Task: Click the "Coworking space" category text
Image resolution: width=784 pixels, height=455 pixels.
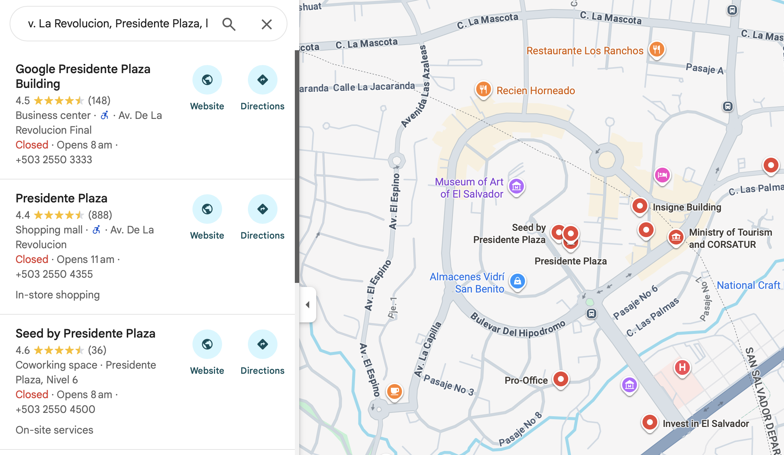Action: click(57, 365)
